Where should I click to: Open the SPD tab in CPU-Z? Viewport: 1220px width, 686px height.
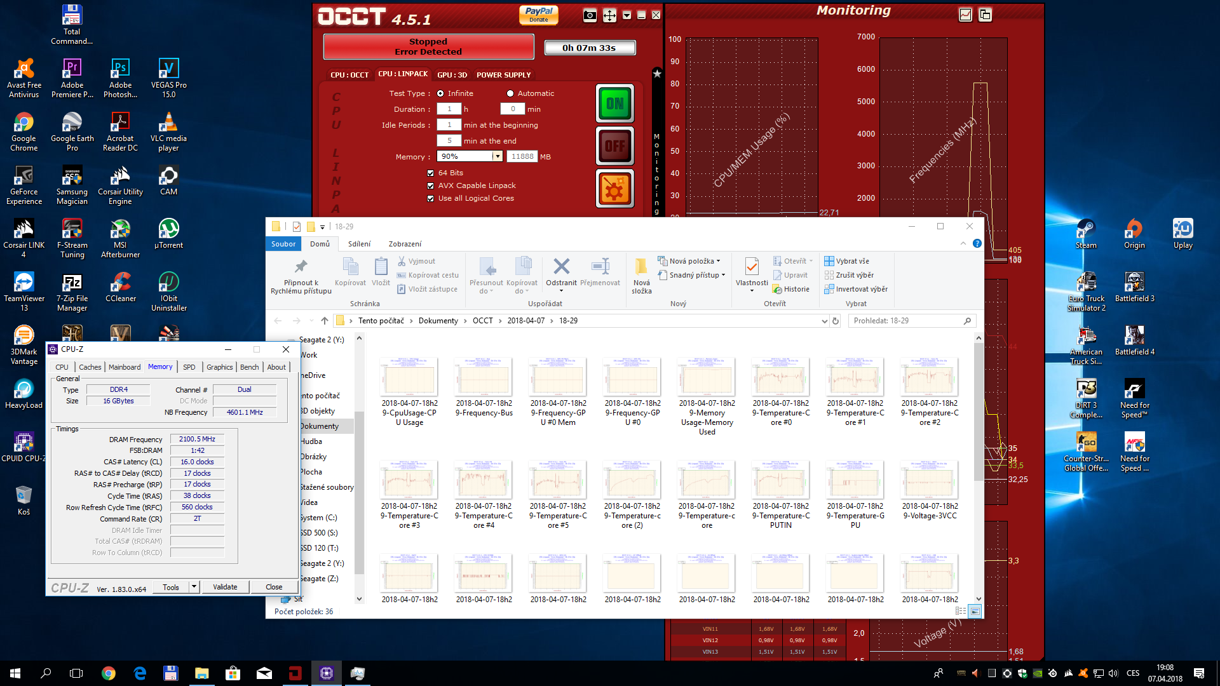point(189,367)
